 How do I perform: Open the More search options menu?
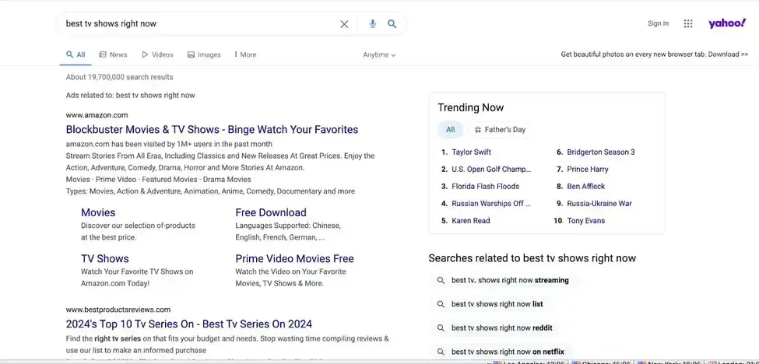click(245, 54)
